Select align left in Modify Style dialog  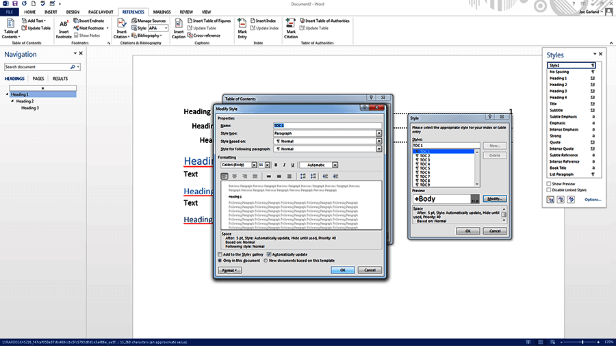coord(224,176)
